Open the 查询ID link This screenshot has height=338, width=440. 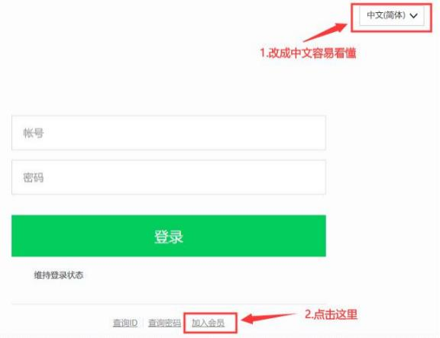(125, 323)
